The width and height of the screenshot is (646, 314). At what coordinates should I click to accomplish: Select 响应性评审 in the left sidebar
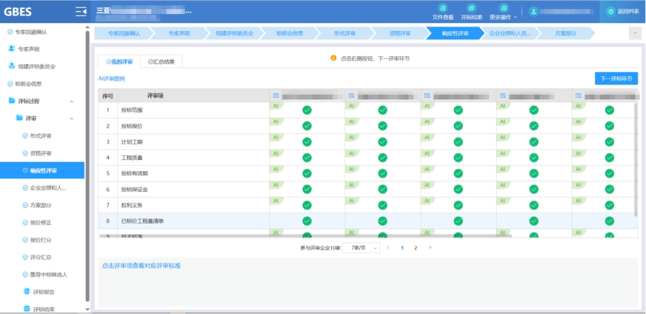(42, 170)
